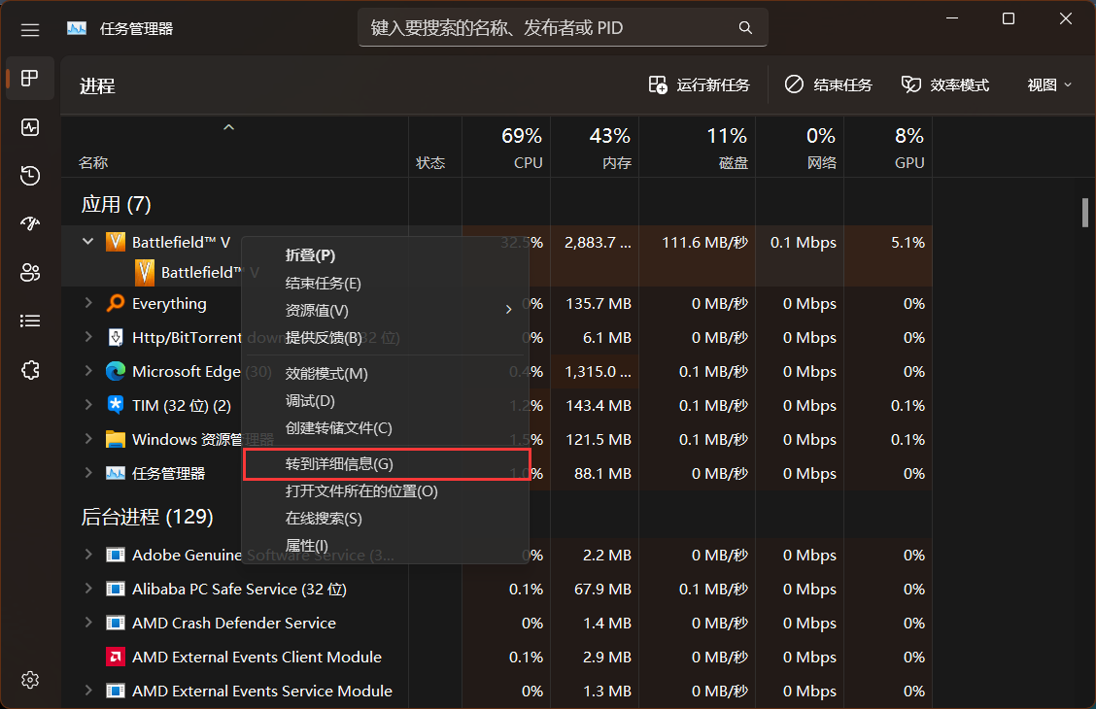The width and height of the screenshot is (1096, 709).
Task: Click the Everything app icon
Action: (116, 303)
